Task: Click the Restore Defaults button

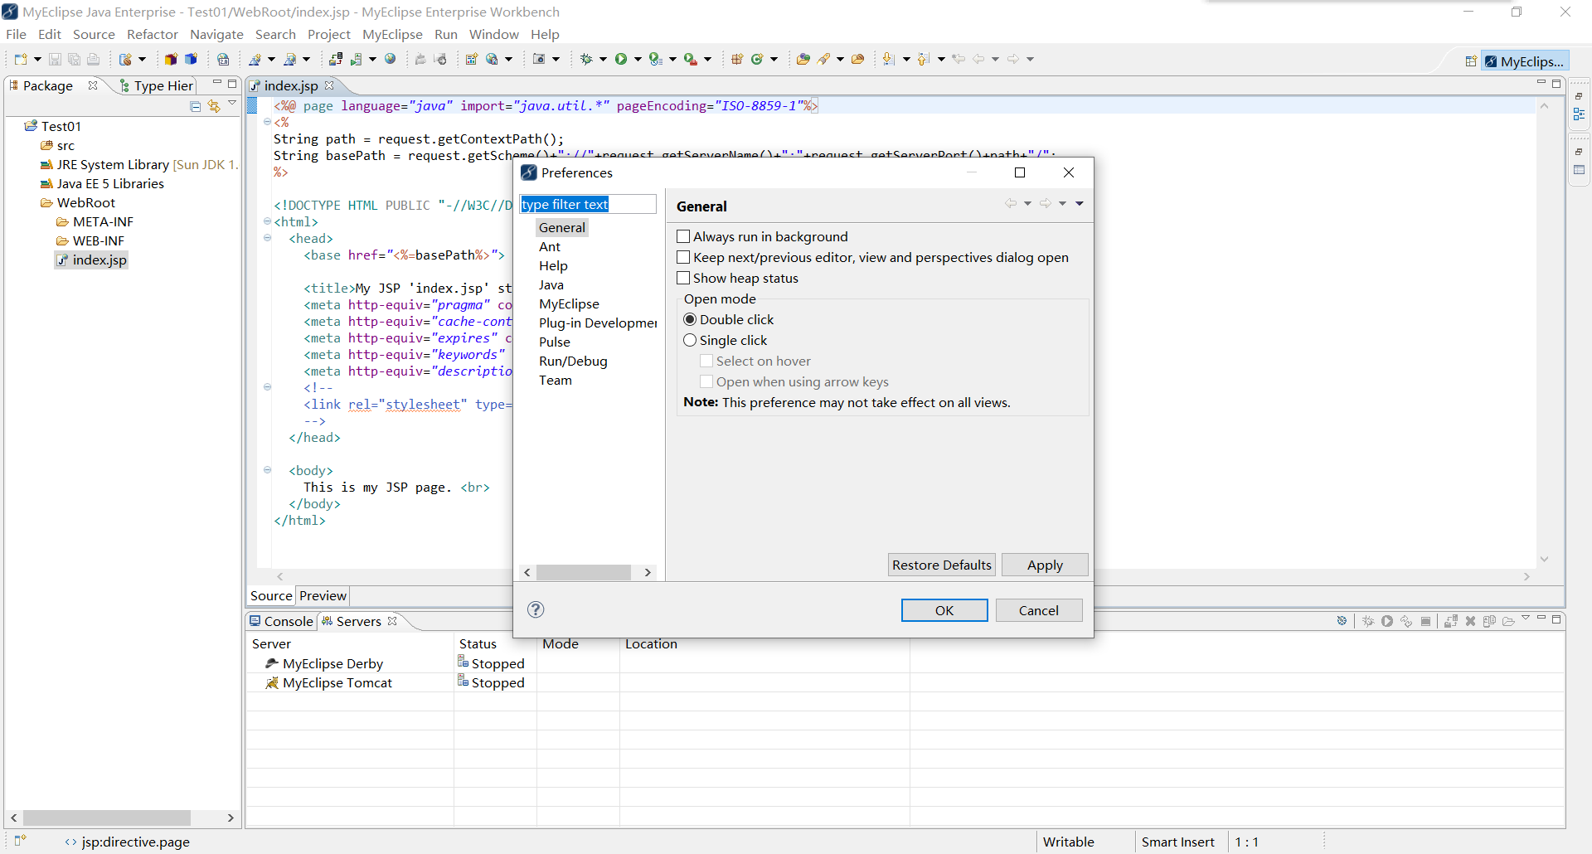Action: [942, 565]
